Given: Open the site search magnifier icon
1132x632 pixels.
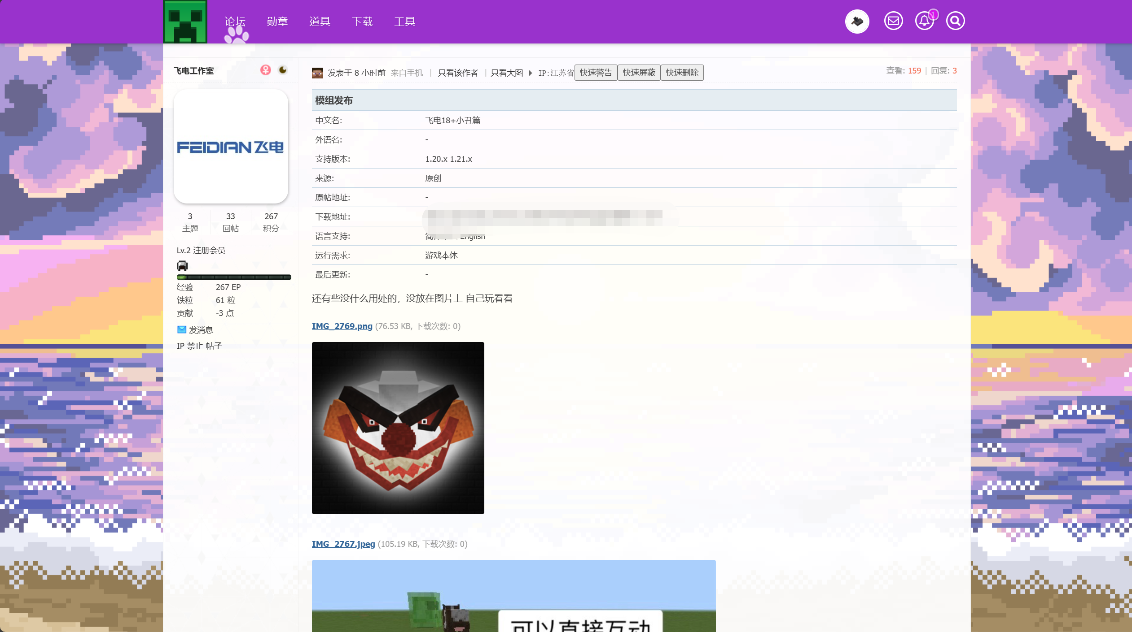Looking at the screenshot, I should tap(955, 21).
